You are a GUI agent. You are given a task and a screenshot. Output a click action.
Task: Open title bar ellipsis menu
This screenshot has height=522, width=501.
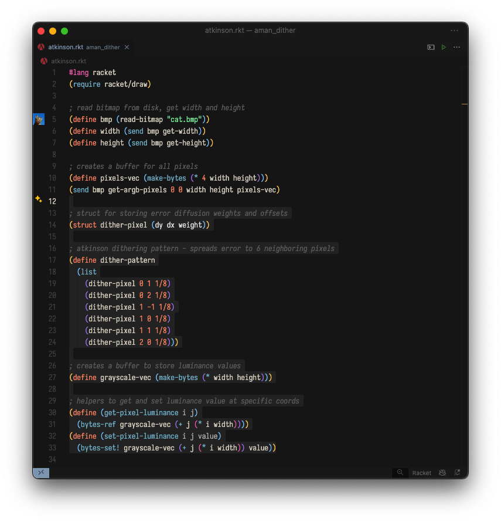coord(455,30)
